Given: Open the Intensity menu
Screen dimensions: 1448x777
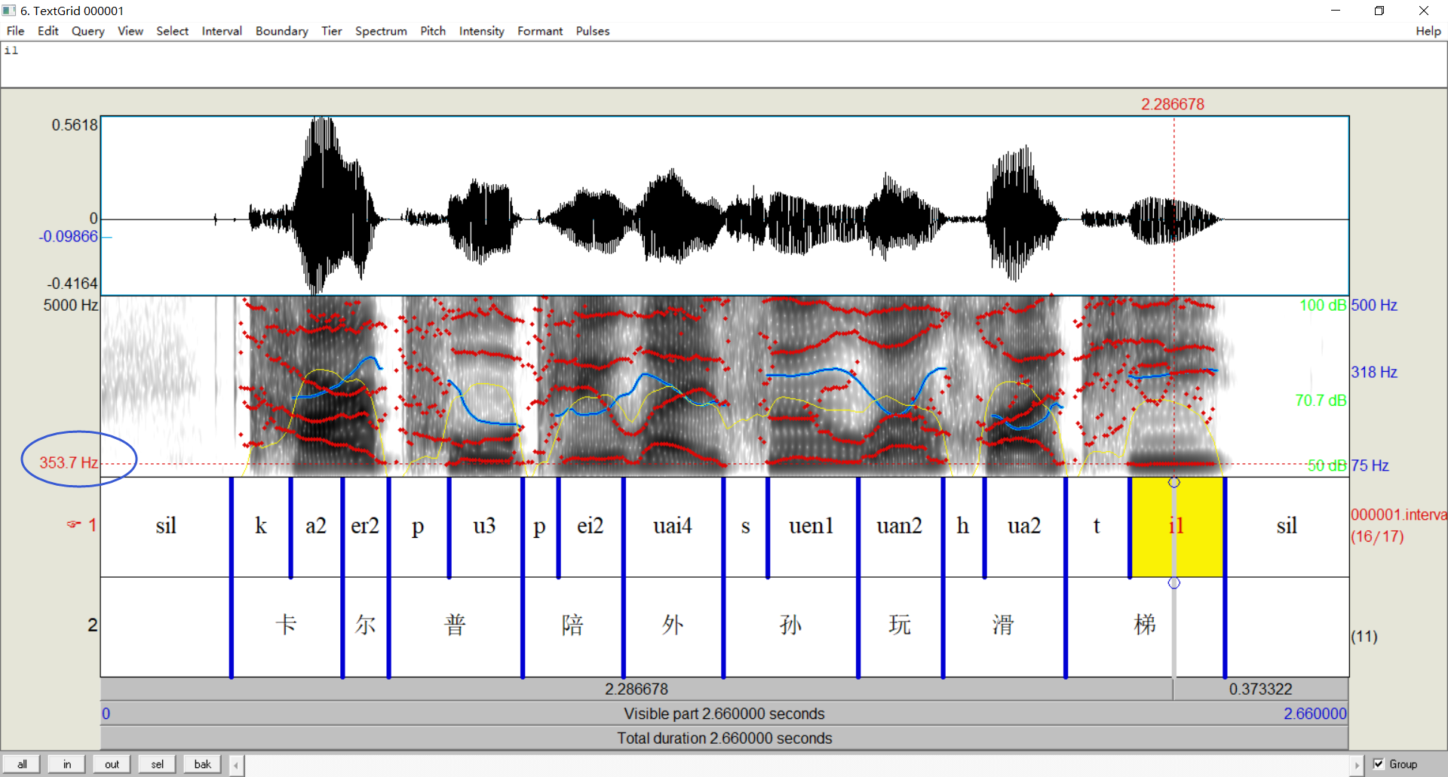Looking at the screenshot, I should (x=482, y=31).
